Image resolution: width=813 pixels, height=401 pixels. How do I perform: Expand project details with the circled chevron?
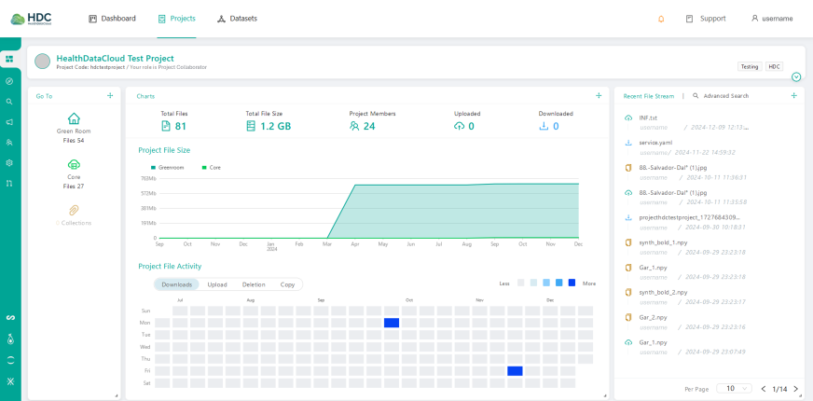click(796, 77)
